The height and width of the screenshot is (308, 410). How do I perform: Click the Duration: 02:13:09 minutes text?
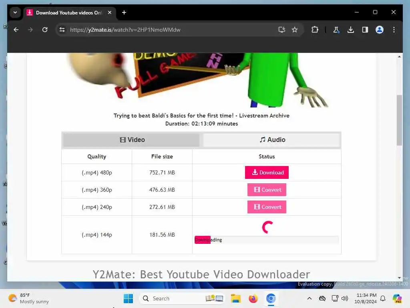click(201, 124)
